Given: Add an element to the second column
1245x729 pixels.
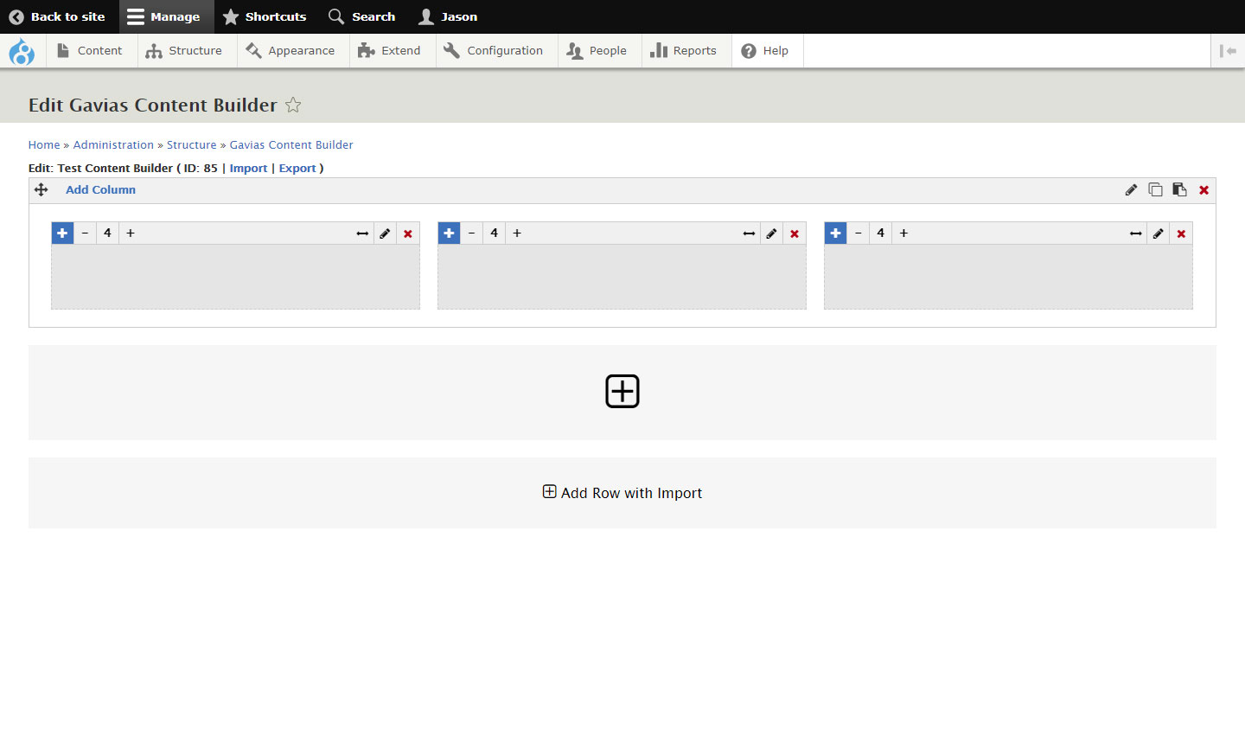Looking at the screenshot, I should pos(449,233).
